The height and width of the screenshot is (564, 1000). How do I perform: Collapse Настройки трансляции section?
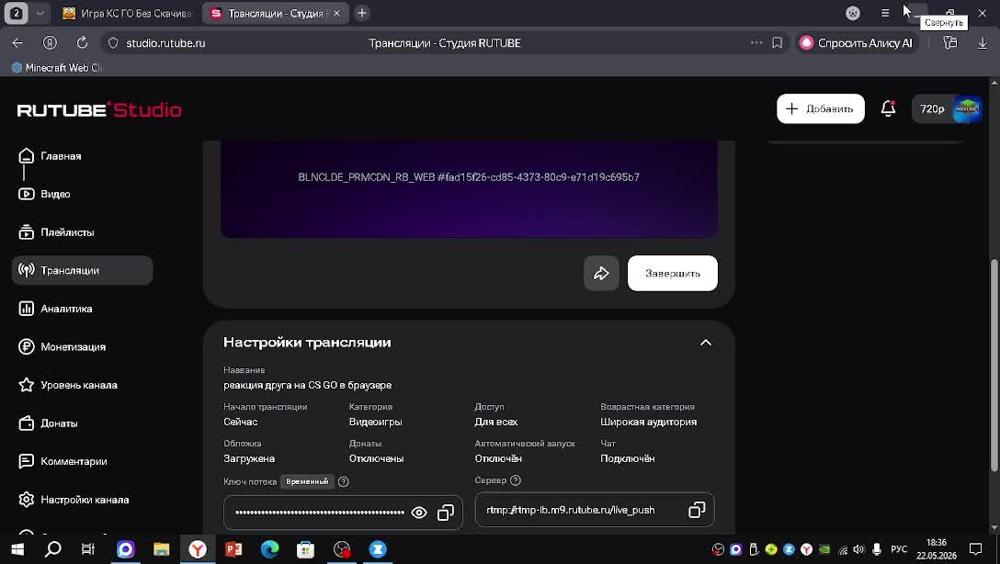pos(705,343)
